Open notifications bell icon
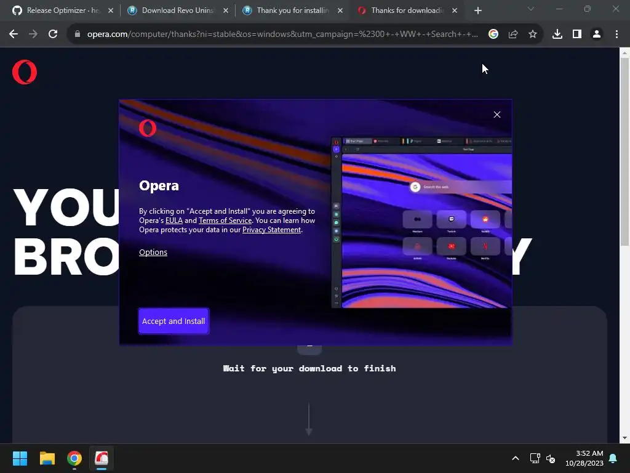 613,458
